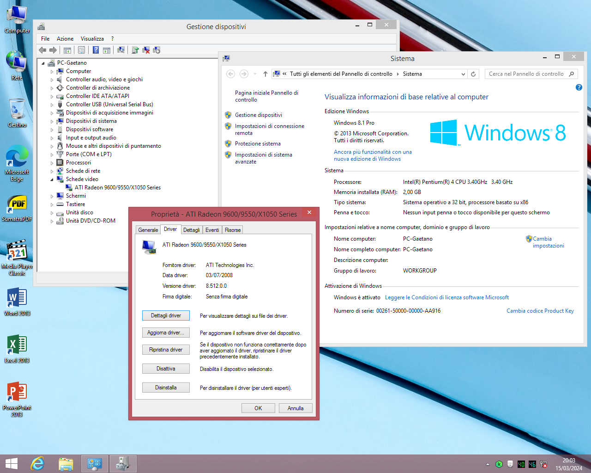This screenshot has height=473, width=591.
Task: Open the Risorse tab
Action: click(x=233, y=230)
